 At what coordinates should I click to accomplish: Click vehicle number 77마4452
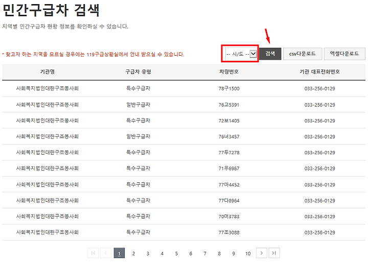pyautogui.click(x=229, y=185)
